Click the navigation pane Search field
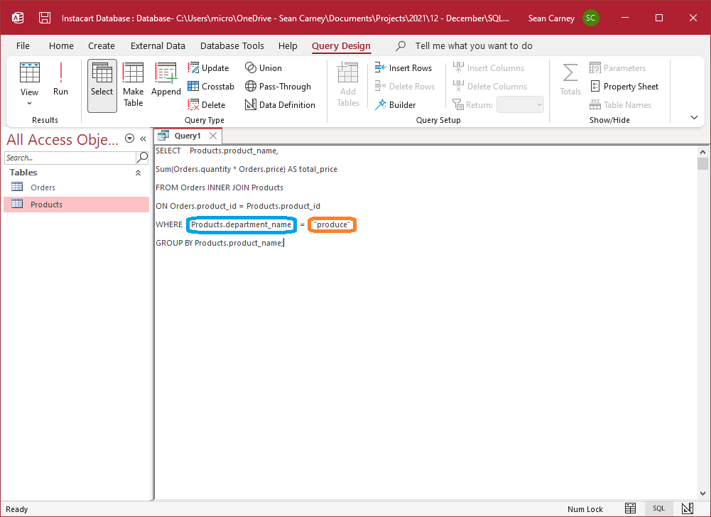 click(x=70, y=158)
